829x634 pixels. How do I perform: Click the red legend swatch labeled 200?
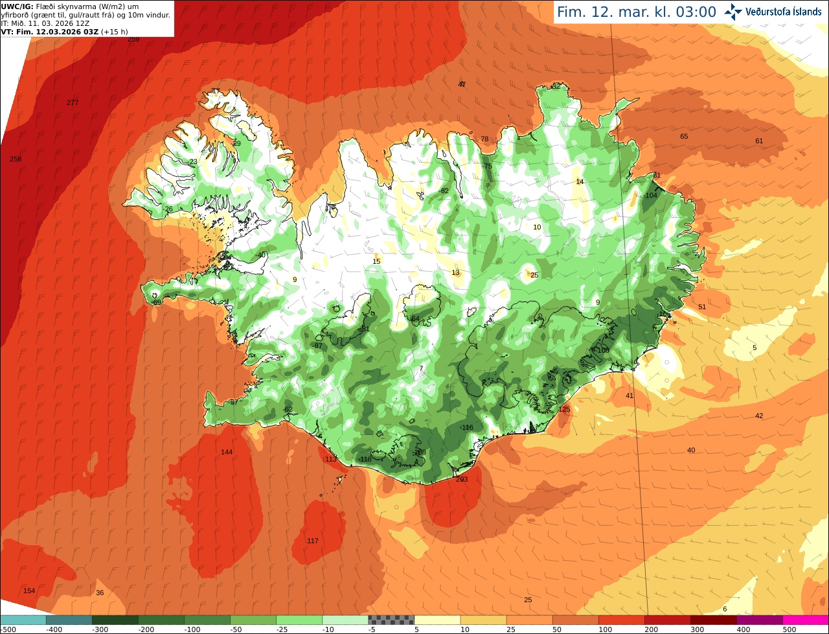click(666, 620)
